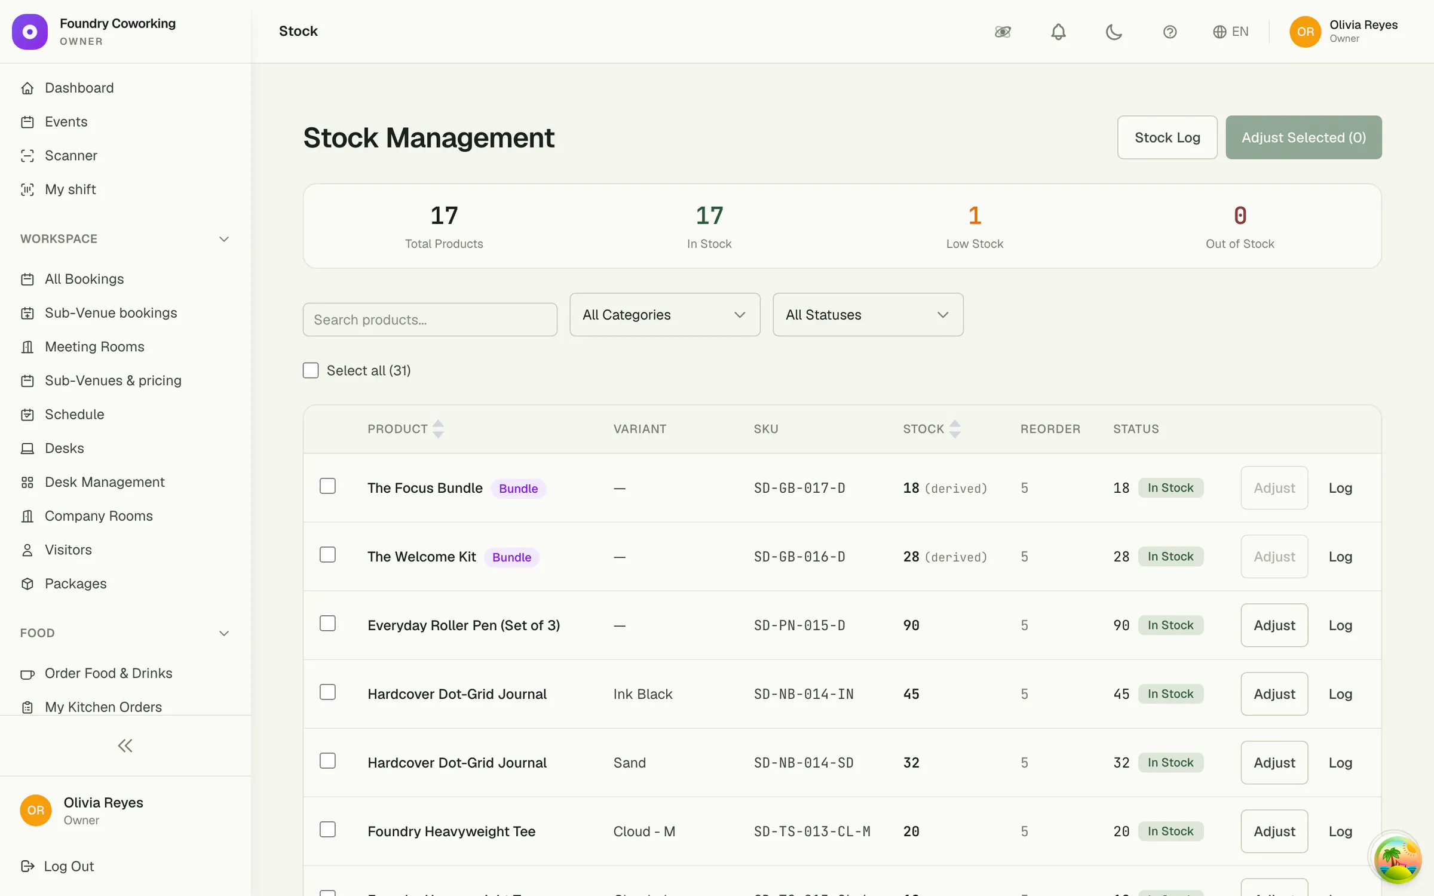Screen dimensions: 1434x896
Task: Click the Low Stock count 1
Action: click(975, 216)
